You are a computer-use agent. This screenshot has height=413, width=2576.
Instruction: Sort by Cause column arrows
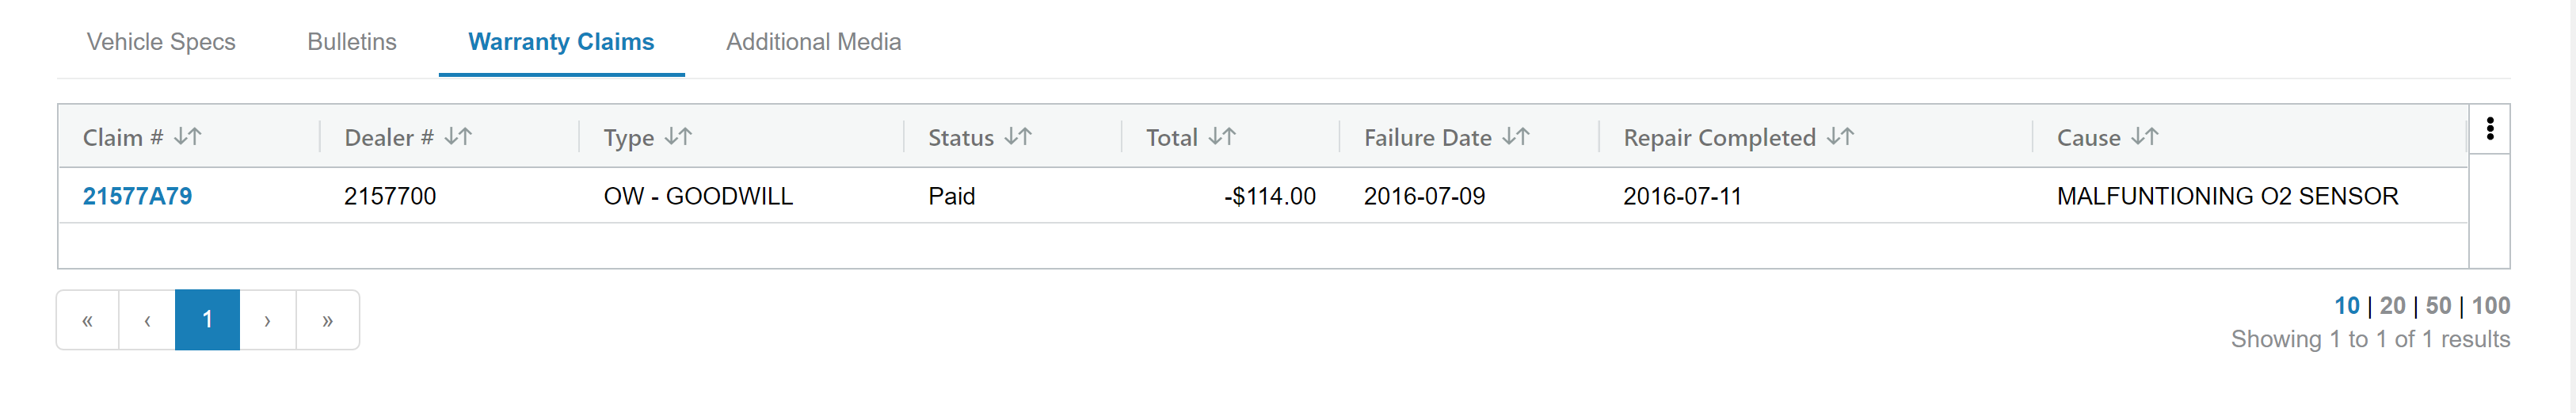click(2145, 137)
